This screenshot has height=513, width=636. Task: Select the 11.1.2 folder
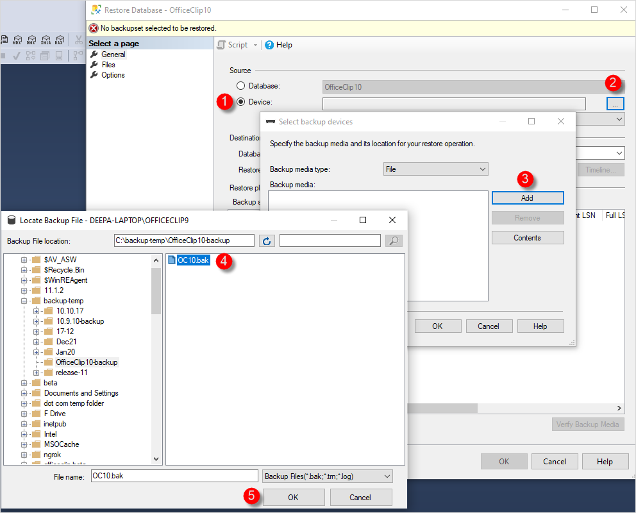point(54,290)
